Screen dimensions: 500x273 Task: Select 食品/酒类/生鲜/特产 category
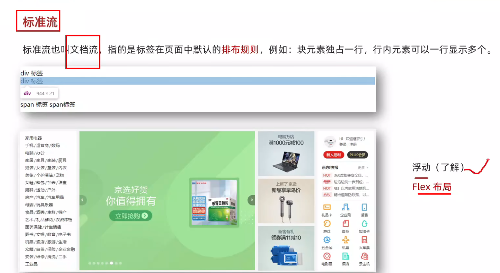(x=46, y=212)
